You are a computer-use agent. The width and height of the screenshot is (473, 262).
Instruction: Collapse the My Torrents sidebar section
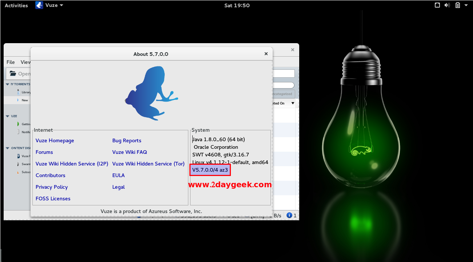point(7,84)
